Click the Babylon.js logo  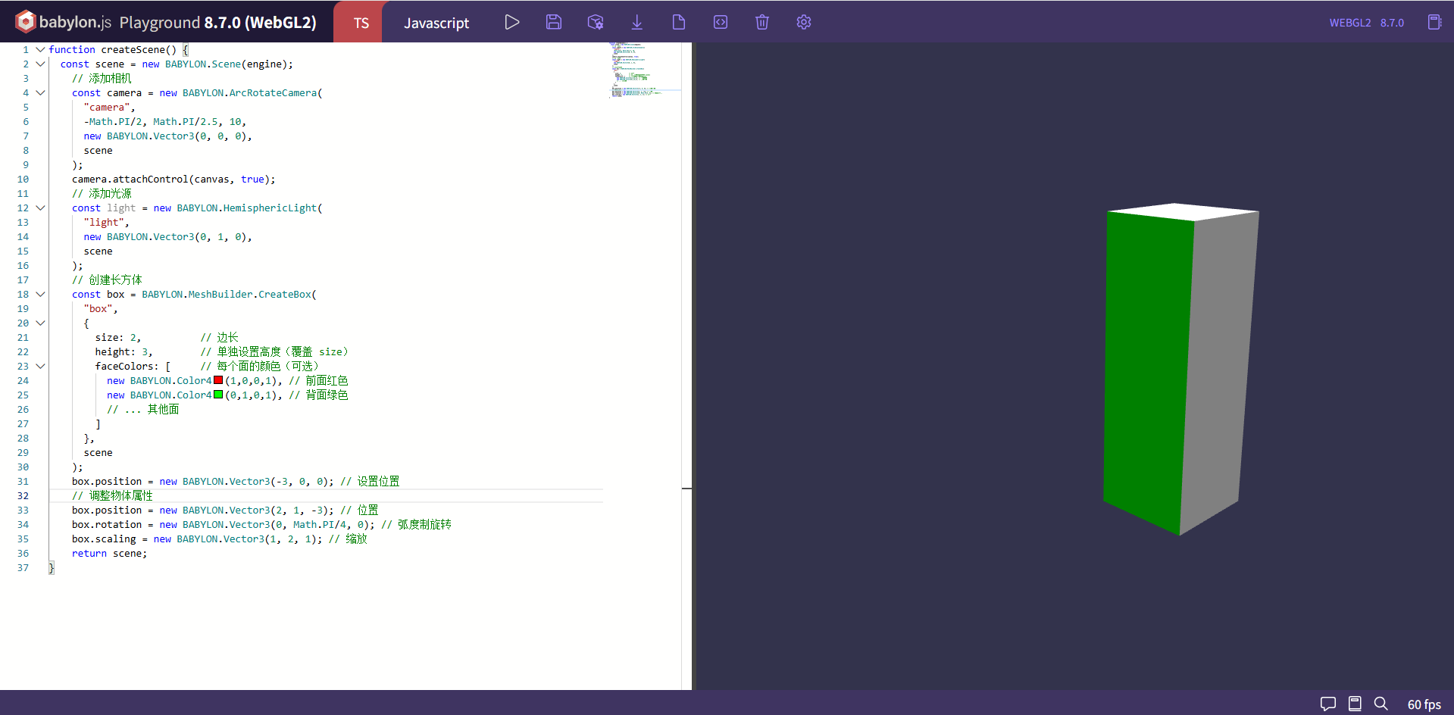point(64,22)
